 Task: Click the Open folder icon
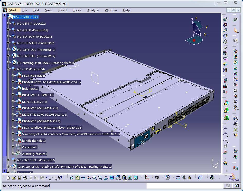click(14, 177)
